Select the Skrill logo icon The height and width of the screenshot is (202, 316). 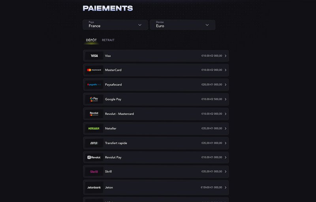click(94, 172)
